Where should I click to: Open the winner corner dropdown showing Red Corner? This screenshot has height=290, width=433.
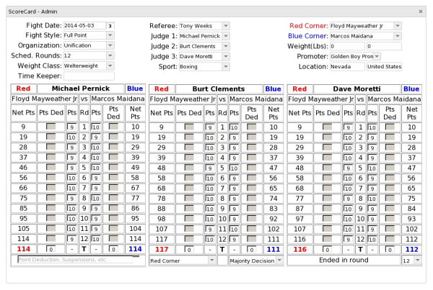pyautogui.click(x=212, y=260)
